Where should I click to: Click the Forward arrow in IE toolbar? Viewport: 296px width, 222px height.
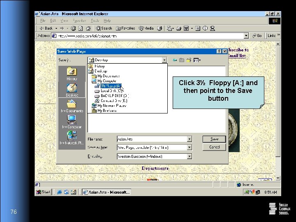tap(62, 28)
